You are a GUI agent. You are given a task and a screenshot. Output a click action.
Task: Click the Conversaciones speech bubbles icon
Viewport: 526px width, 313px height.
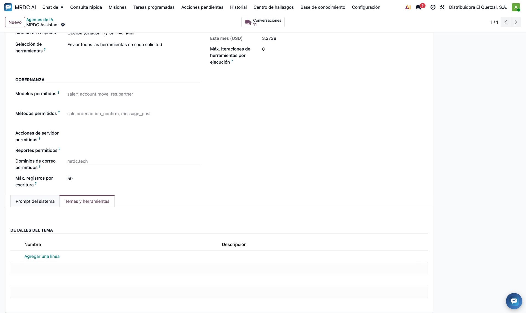click(x=248, y=22)
